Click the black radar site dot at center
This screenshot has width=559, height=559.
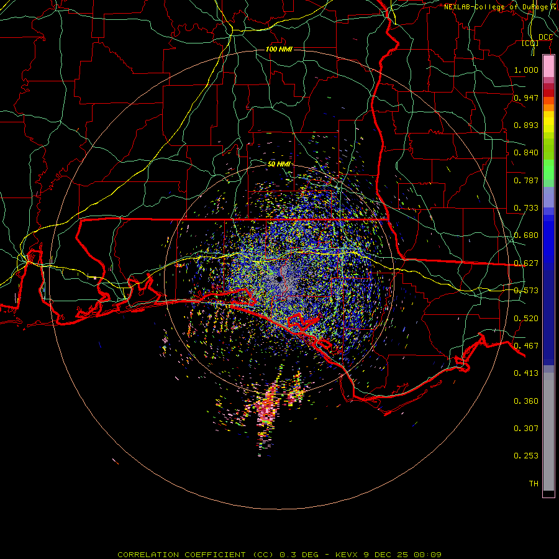[x=279, y=279]
